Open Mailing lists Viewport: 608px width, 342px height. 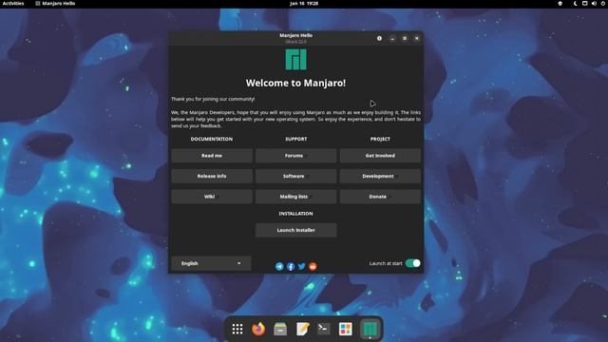coord(295,197)
